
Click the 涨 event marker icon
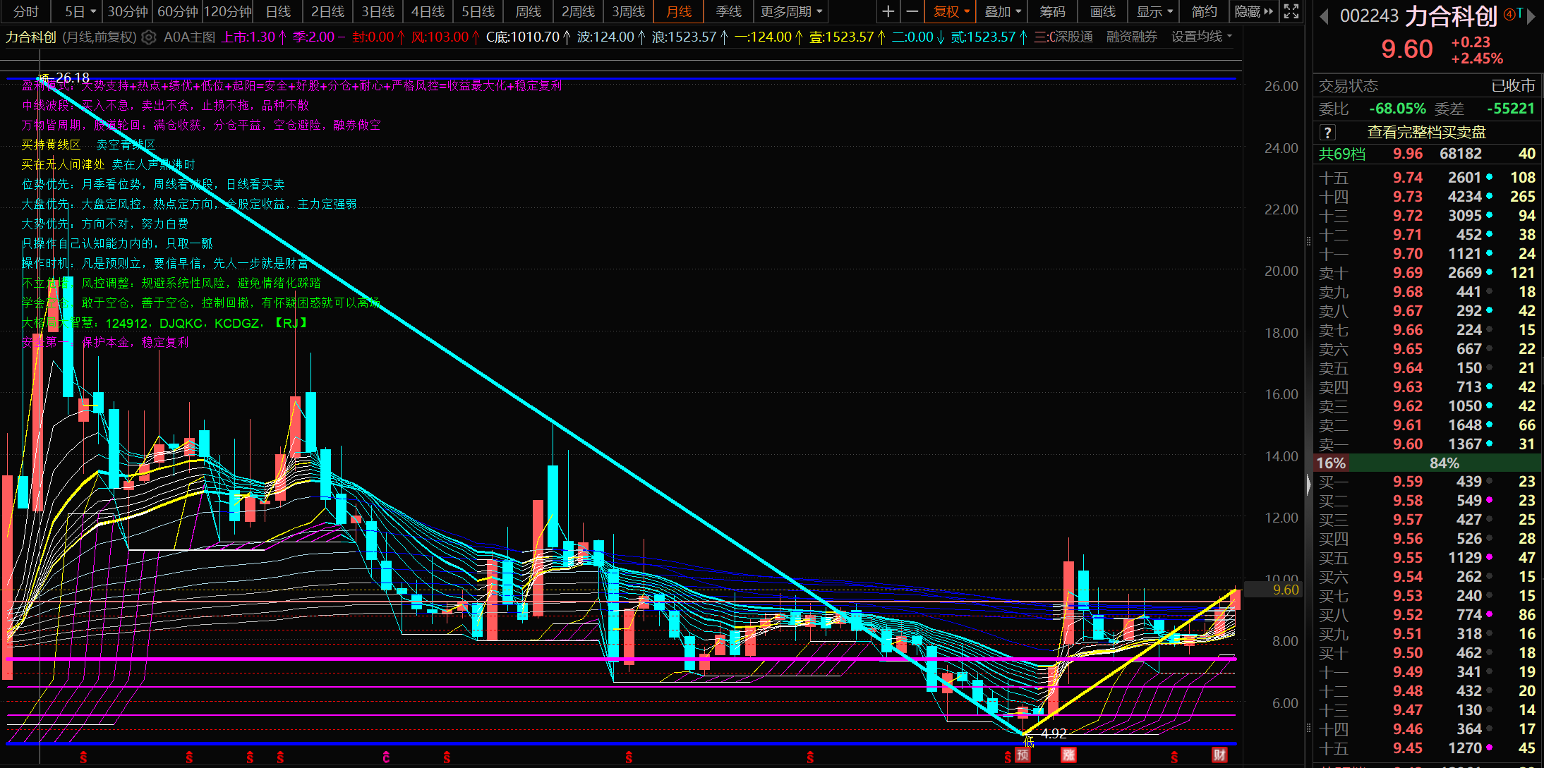(1068, 755)
